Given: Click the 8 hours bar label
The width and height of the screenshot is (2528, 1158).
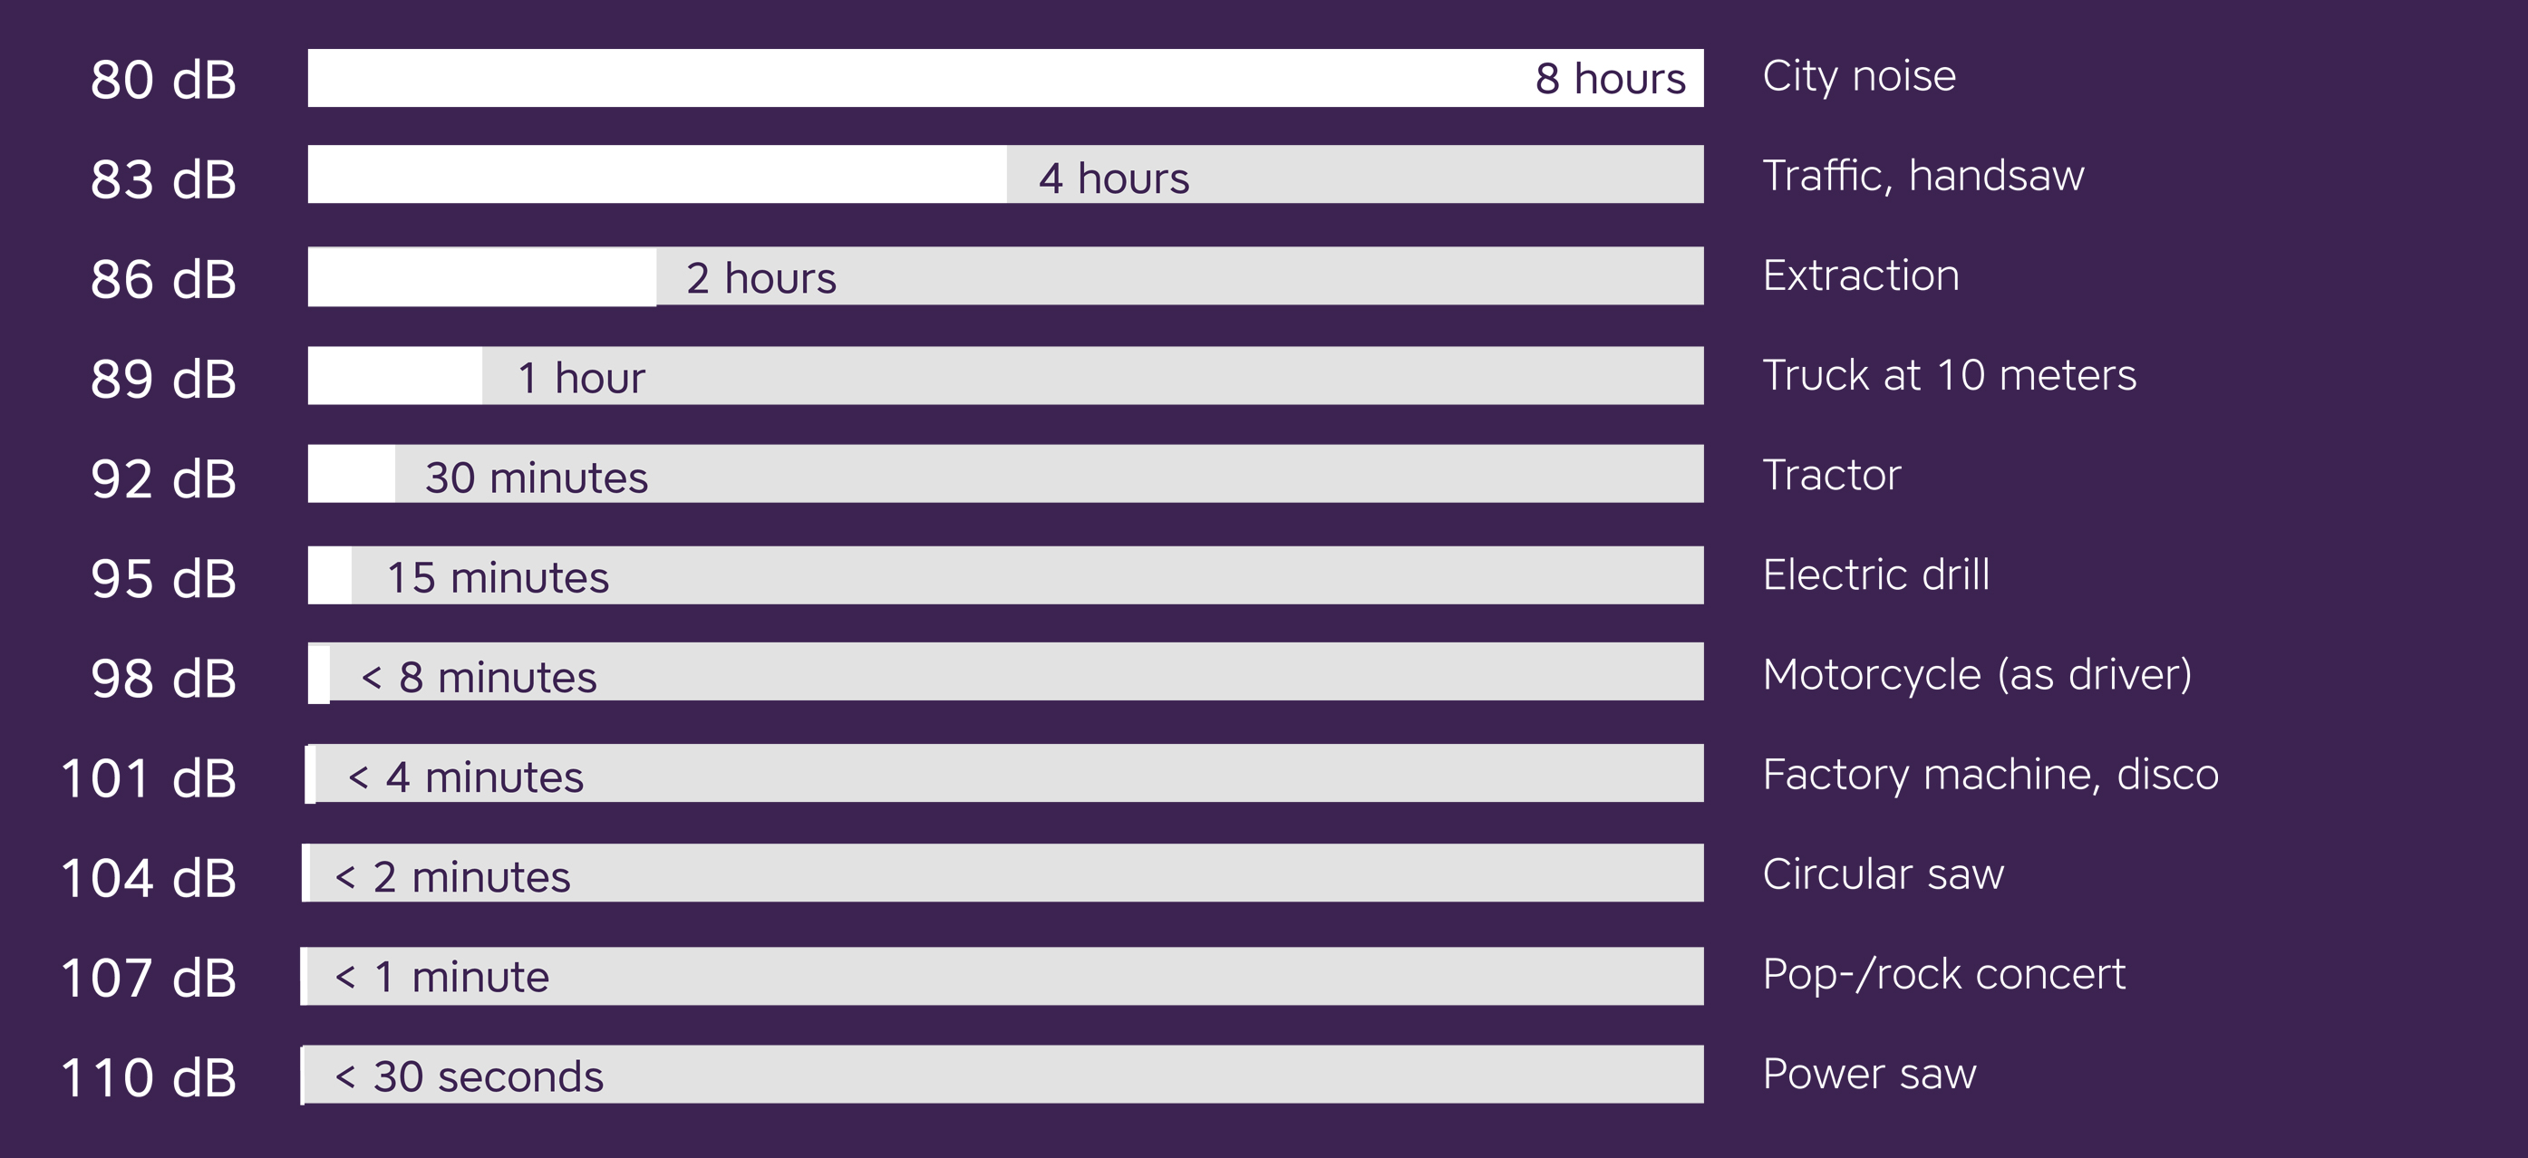Looking at the screenshot, I should [x=1611, y=79].
